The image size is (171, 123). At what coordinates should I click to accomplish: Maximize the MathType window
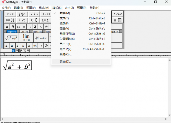[x=156, y=2]
